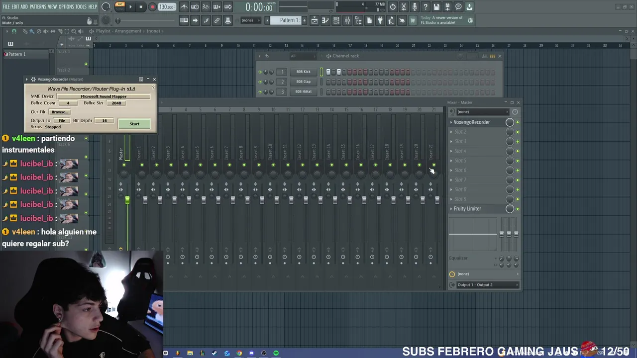
Task: Toggle loop recording icon in the toolbar
Action: pos(228,7)
